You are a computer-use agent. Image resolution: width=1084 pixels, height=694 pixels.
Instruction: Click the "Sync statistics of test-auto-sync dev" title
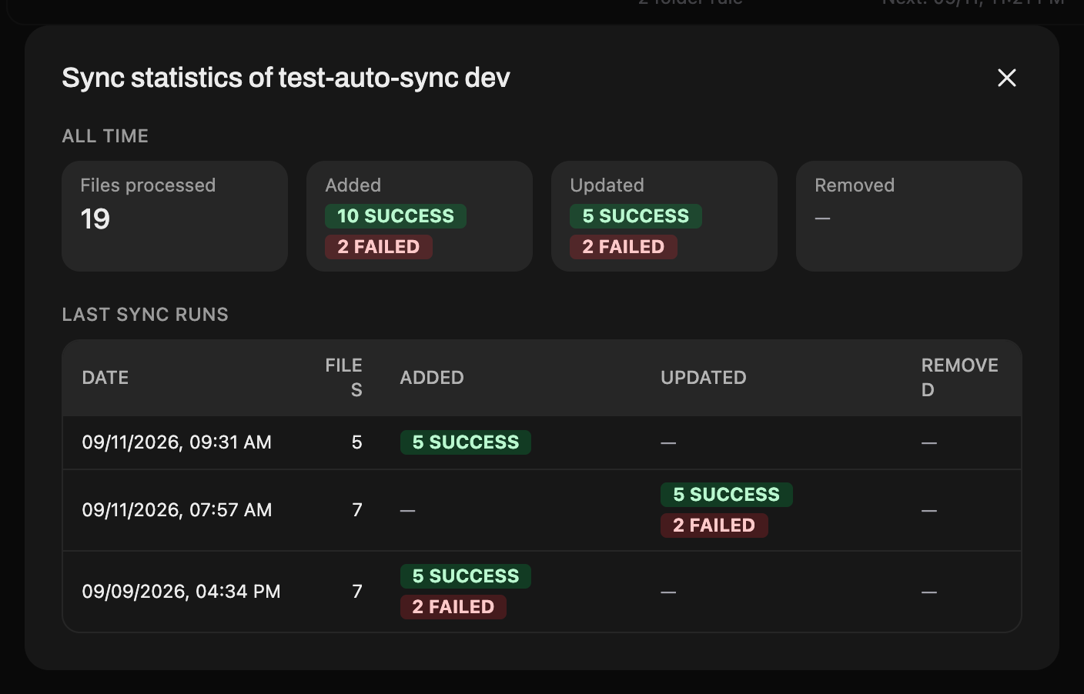point(286,78)
